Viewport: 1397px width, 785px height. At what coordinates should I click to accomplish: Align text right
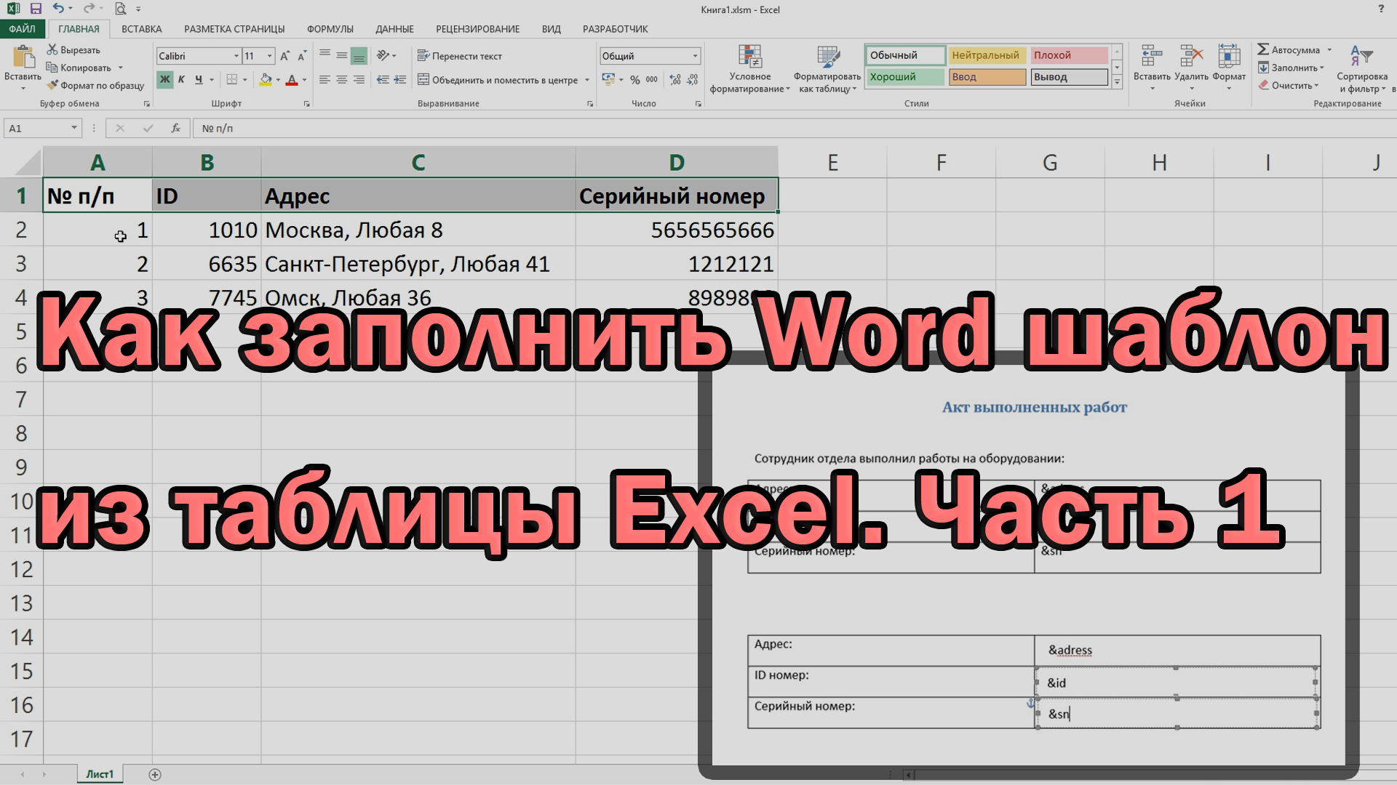(x=359, y=79)
